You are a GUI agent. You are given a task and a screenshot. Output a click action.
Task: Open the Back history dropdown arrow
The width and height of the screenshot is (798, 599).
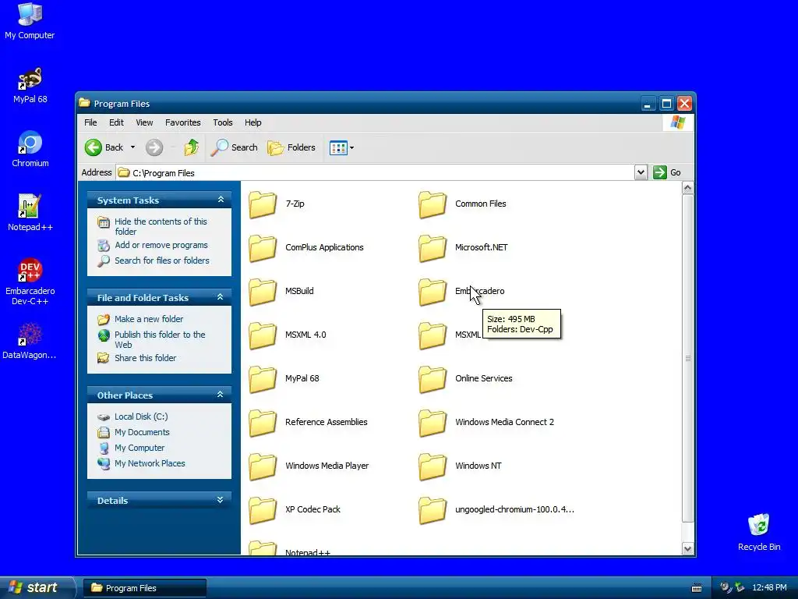pyautogui.click(x=132, y=147)
